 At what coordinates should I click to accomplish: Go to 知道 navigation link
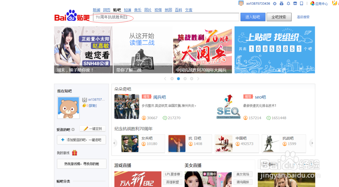click(x=127, y=10)
